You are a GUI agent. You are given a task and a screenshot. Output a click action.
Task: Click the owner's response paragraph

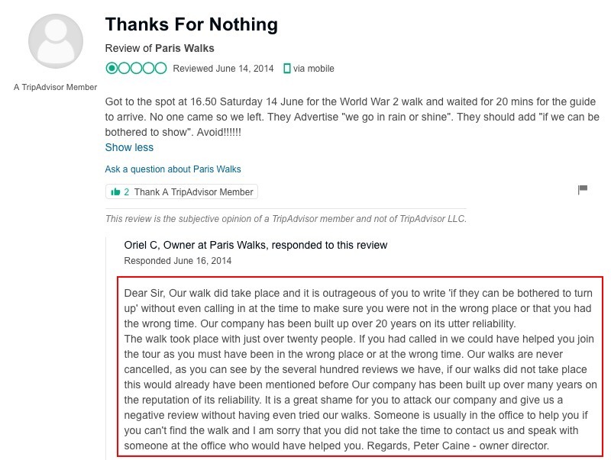point(360,369)
